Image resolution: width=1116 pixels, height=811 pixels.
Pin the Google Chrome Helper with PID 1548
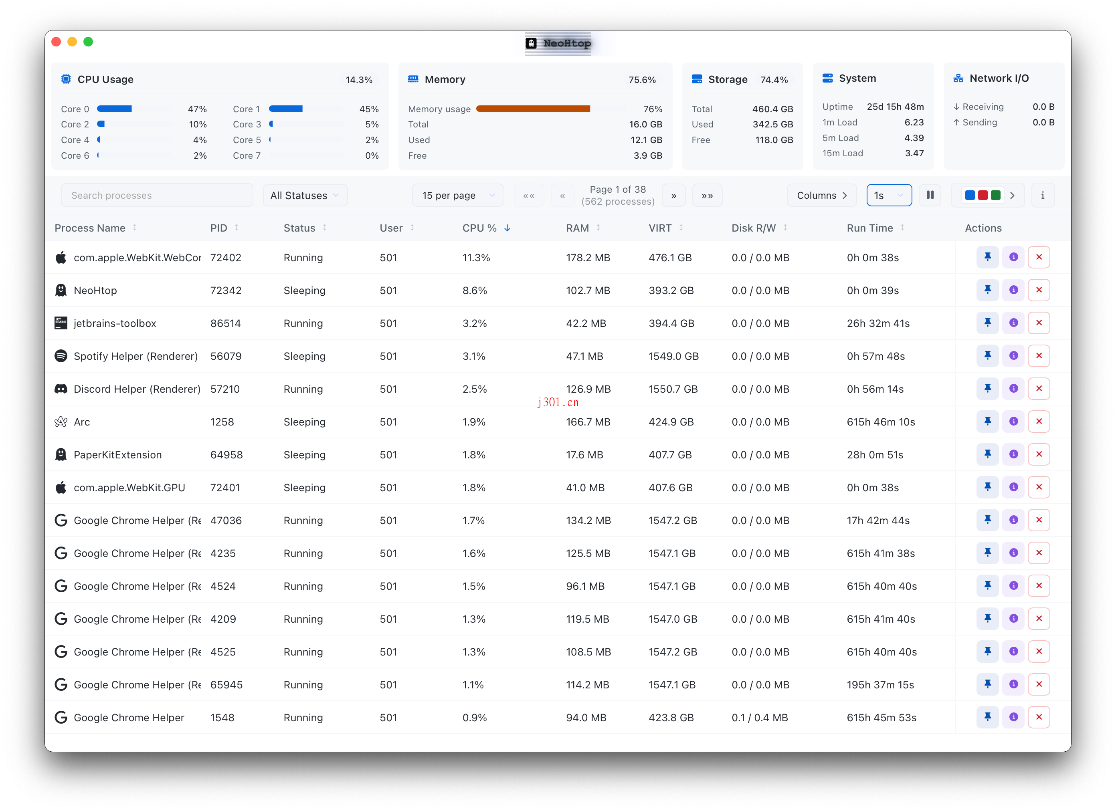988,717
